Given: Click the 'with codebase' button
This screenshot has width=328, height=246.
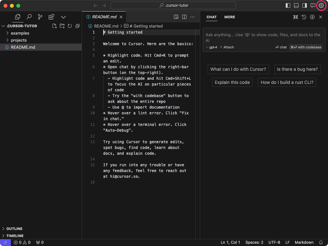Looking at the screenshot, I should [306, 47].
